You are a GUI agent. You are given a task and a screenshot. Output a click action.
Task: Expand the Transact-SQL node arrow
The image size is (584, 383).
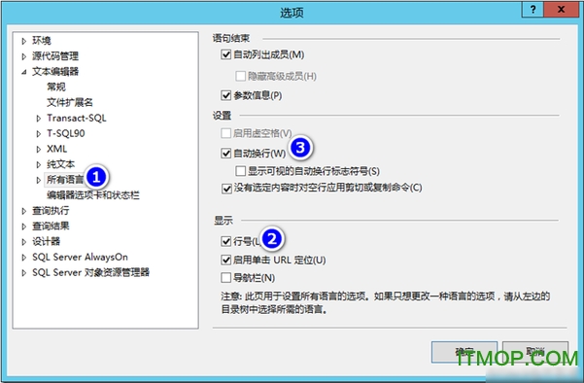pos(39,118)
